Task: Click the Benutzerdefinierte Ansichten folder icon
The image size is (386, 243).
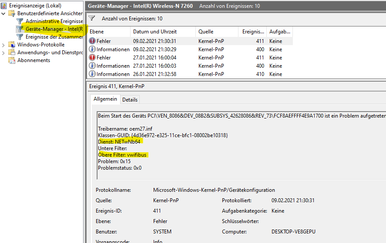Action: click(12, 13)
